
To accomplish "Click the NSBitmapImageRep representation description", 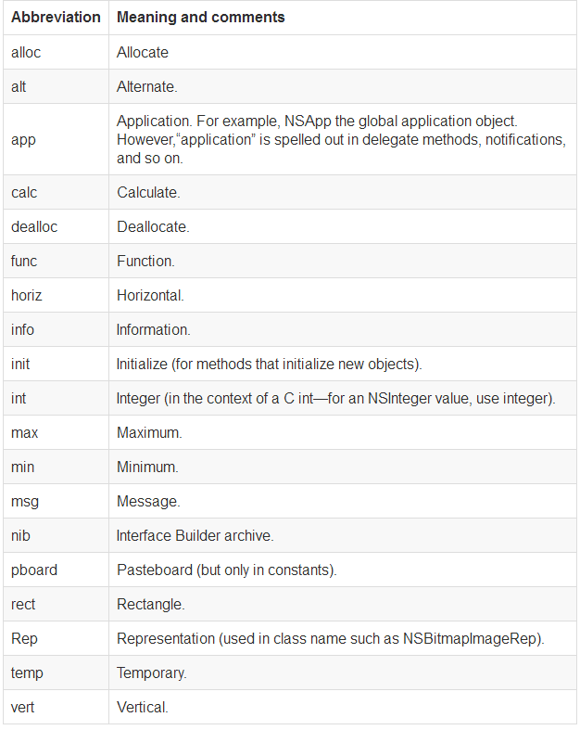I will coord(331,638).
